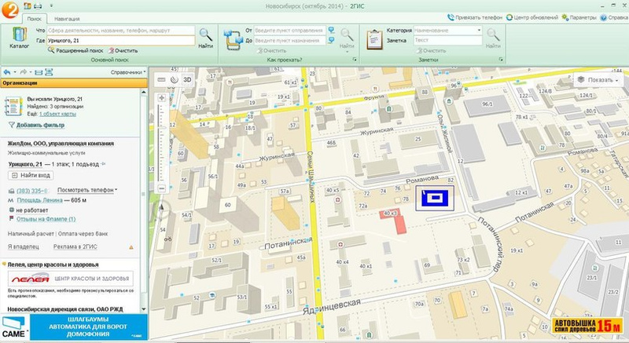Screen dimensions: 629x343
Task: Click the Найти вход button
Action: 32,177
